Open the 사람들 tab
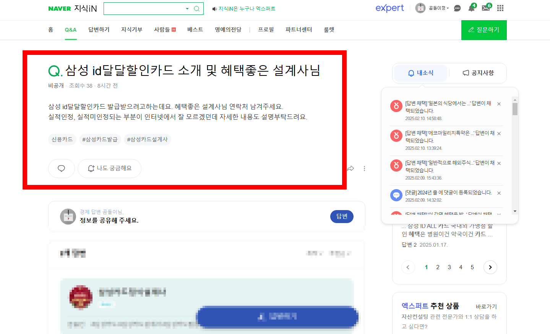Image resolution: width=550 pixels, height=334 pixels. click(x=162, y=30)
